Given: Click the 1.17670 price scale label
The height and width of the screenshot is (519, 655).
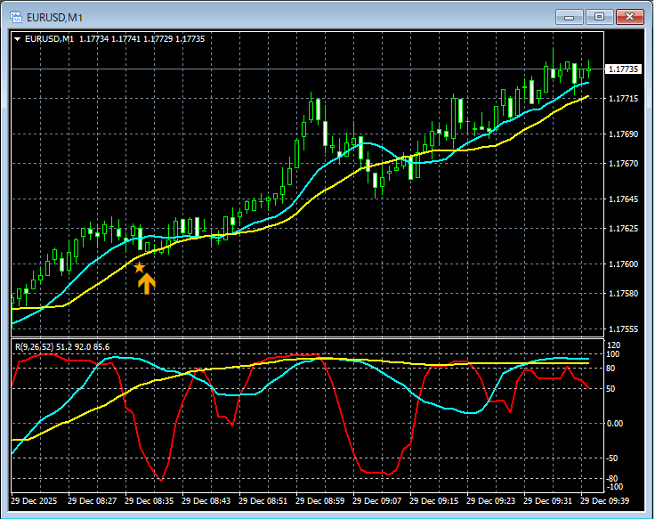Looking at the screenshot, I should [x=623, y=164].
